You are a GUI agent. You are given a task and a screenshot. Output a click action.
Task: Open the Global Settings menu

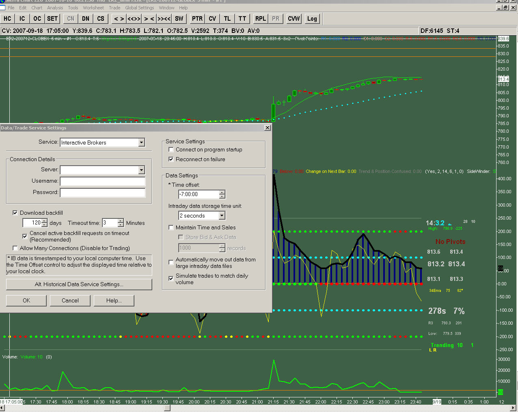139,8
